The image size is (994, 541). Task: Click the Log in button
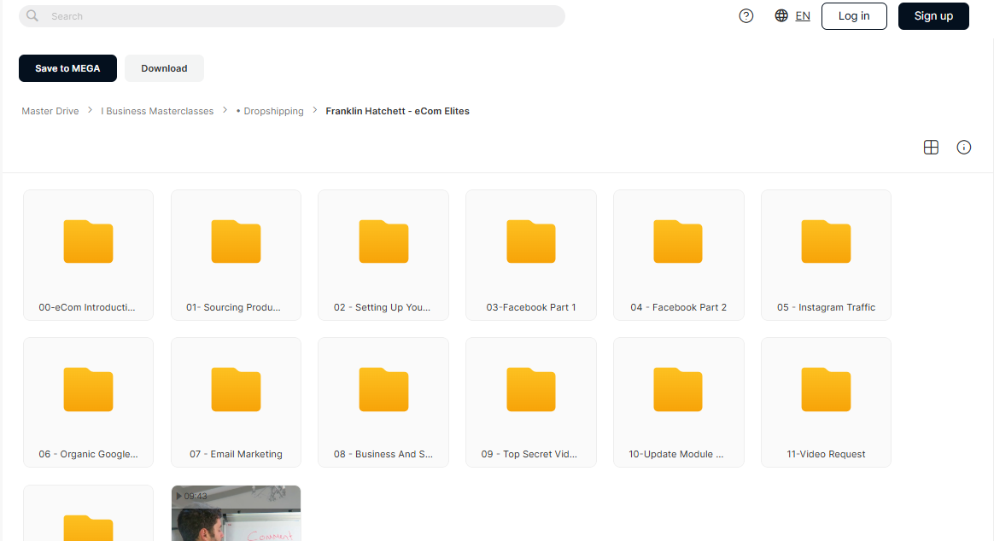click(x=854, y=16)
